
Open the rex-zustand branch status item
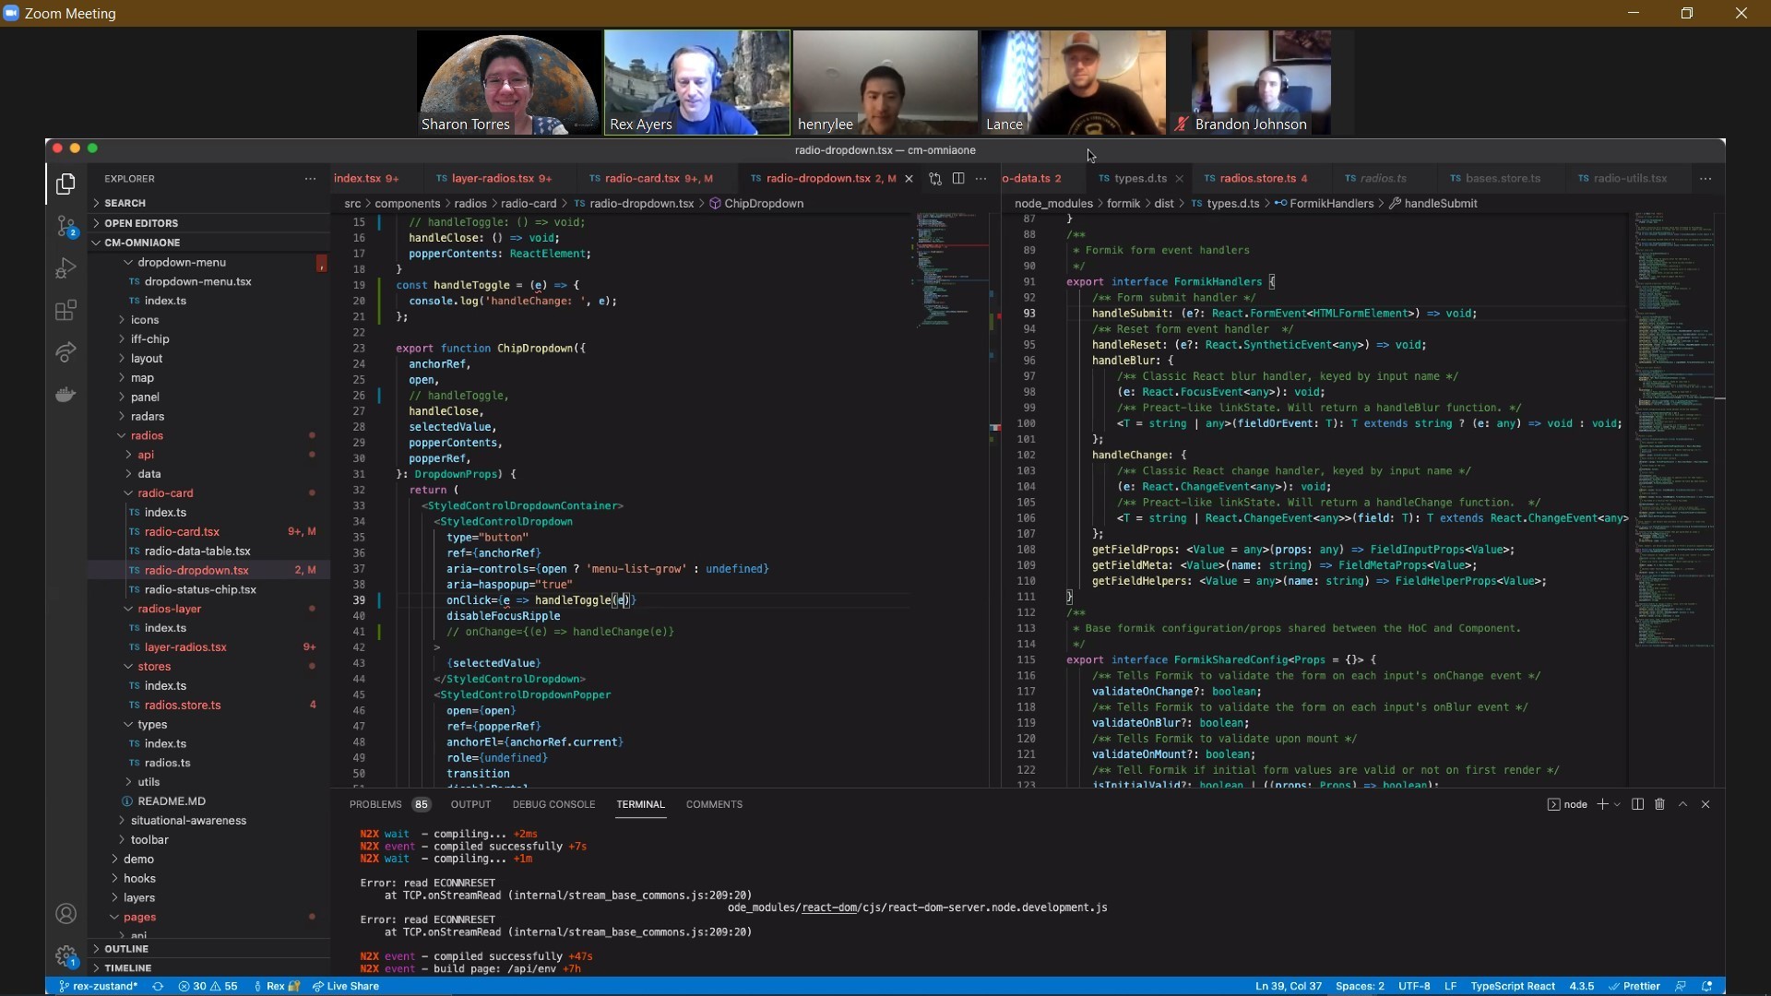click(x=98, y=986)
